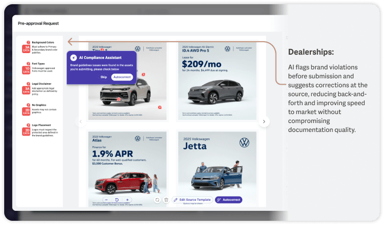Click the refresh sync icon beside the trash

point(157,200)
